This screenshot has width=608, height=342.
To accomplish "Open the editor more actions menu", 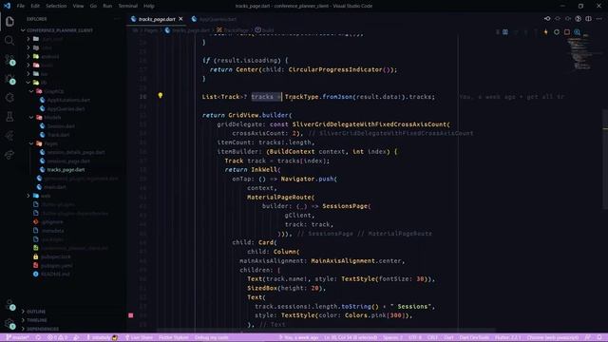I will point(599,19).
